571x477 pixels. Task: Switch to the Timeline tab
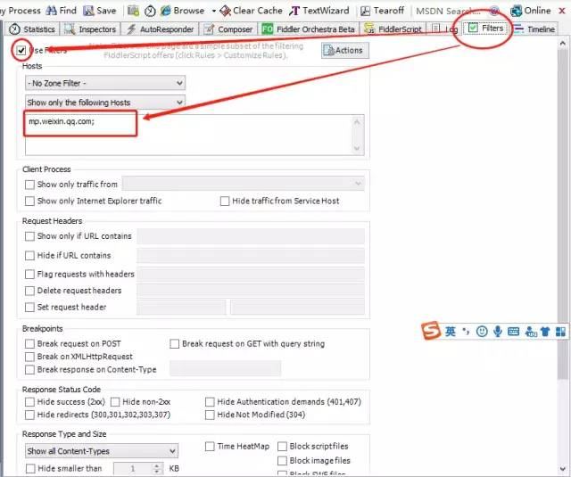[x=534, y=29]
